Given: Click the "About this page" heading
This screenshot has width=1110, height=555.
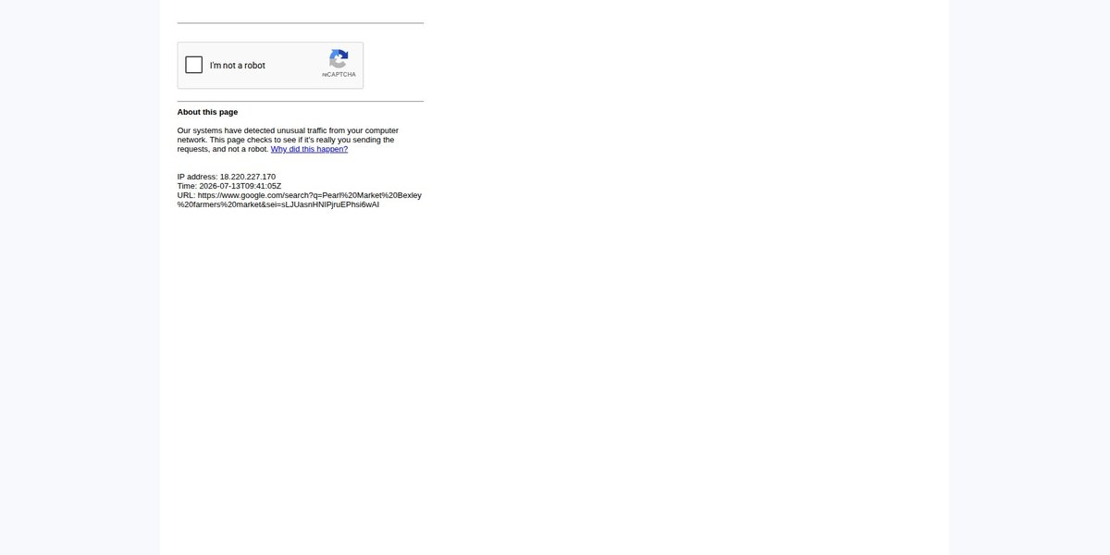Looking at the screenshot, I should [207, 112].
